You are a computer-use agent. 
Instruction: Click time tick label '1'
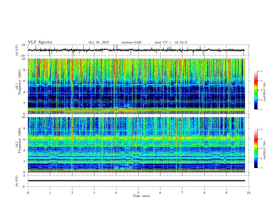coord(50,193)
